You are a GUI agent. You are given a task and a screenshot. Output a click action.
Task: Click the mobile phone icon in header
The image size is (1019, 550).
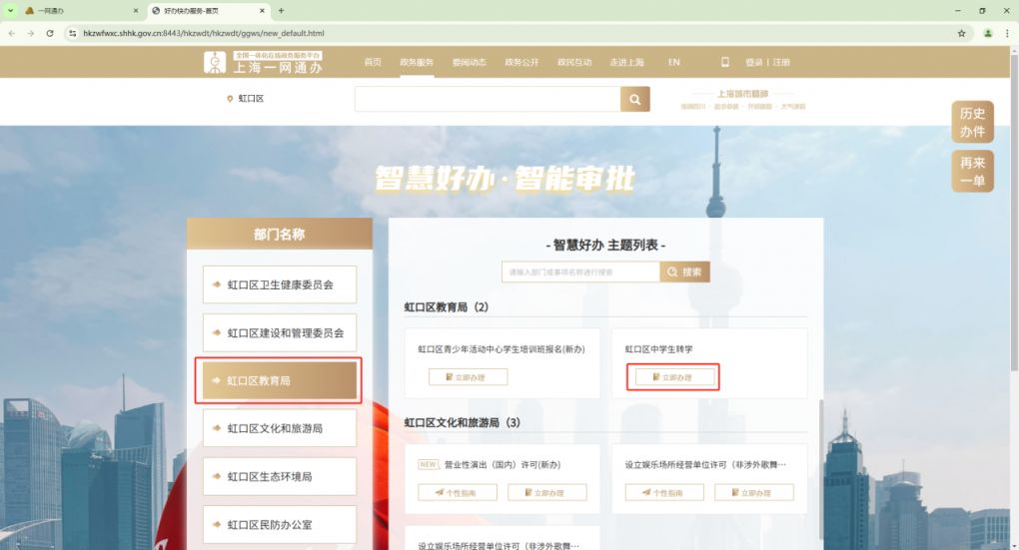point(725,62)
